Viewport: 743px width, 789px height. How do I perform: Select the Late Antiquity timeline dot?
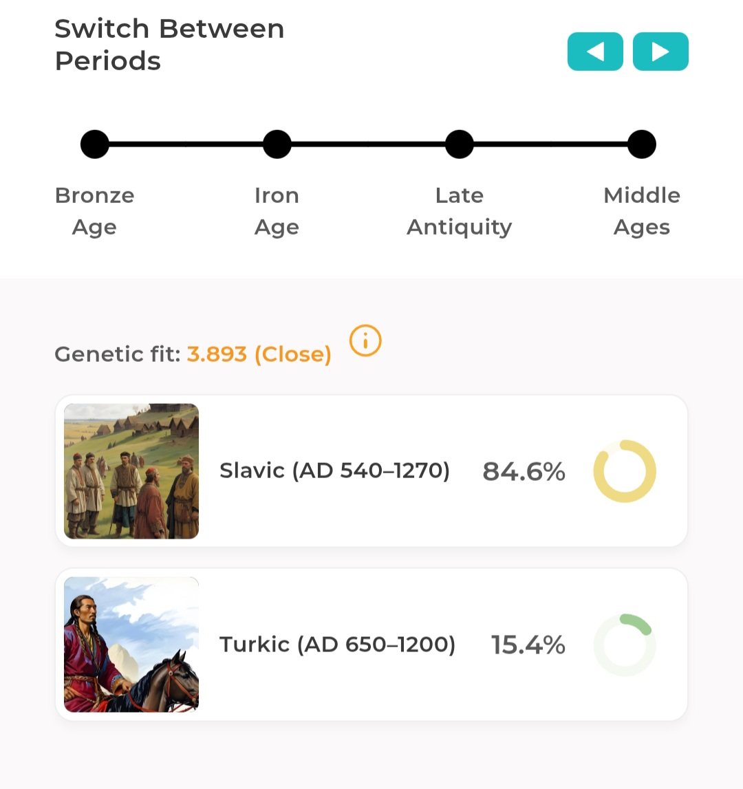(x=460, y=144)
